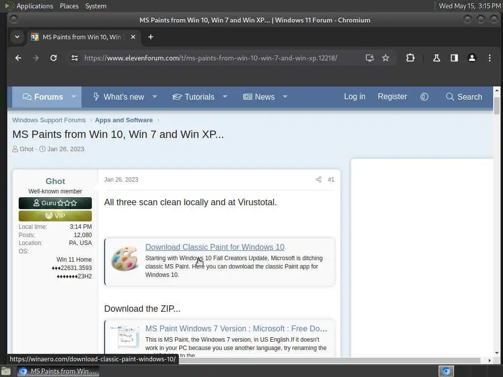Expand the News dropdown arrow

coord(285,97)
